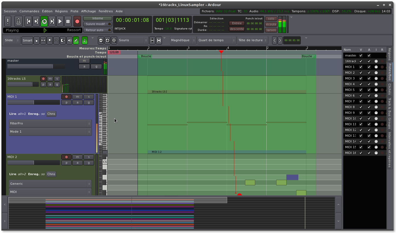Viewport: 396px width, 233px height.
Task: Open the Magnétique snap mode dropdown
Action: 183,40
